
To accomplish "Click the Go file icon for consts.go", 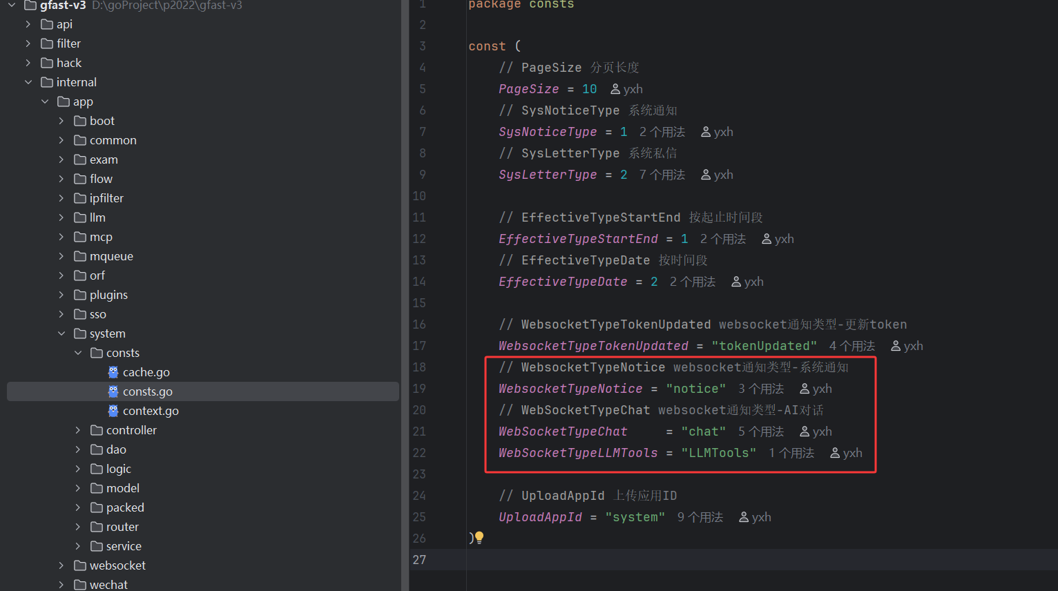I will click(x=113, y=391).
